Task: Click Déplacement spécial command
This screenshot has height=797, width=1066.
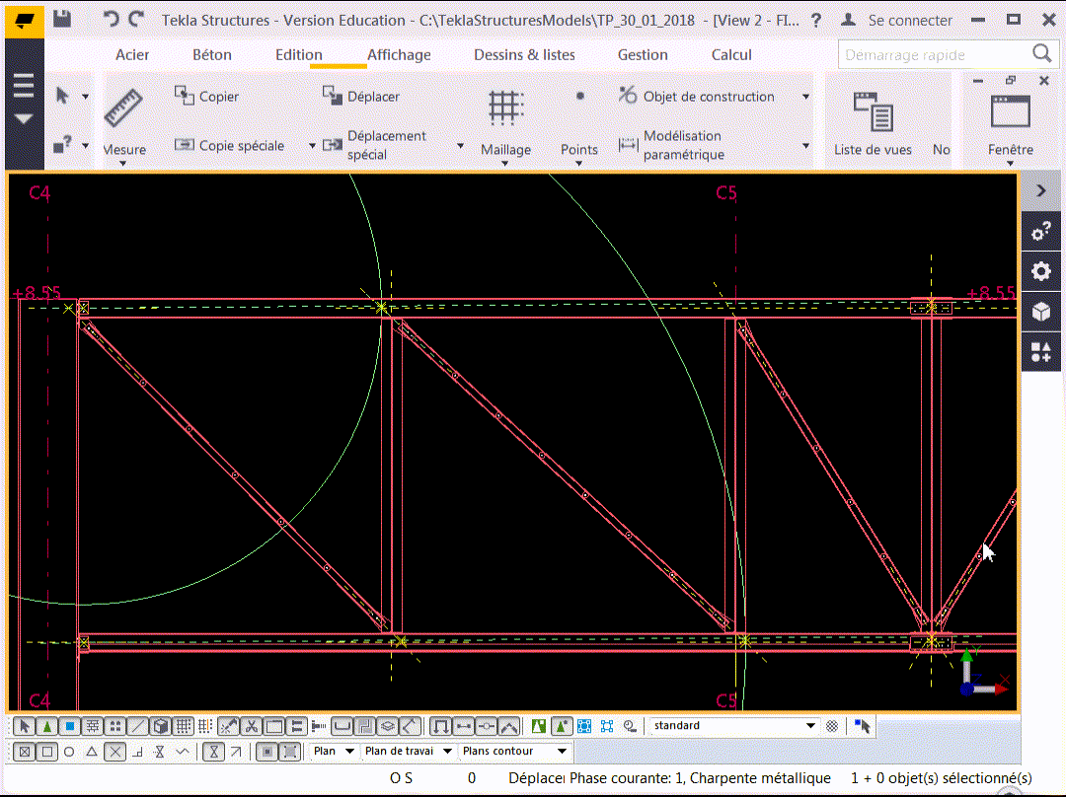Action: point(375,145)
